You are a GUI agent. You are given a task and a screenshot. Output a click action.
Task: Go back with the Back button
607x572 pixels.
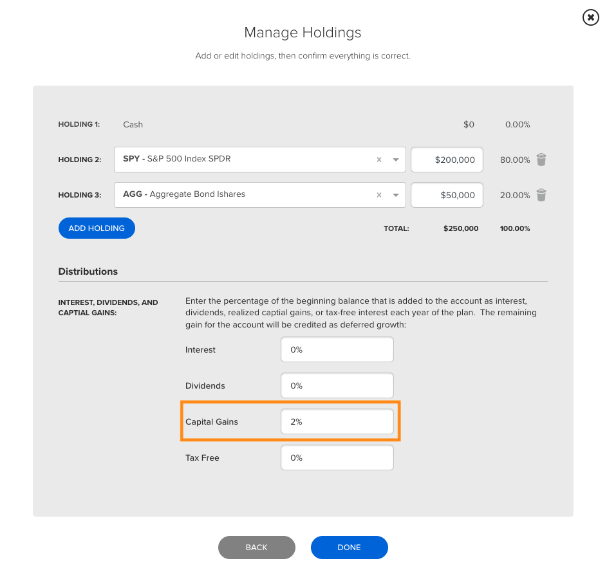pyautogui.click(x=257, y=548)
